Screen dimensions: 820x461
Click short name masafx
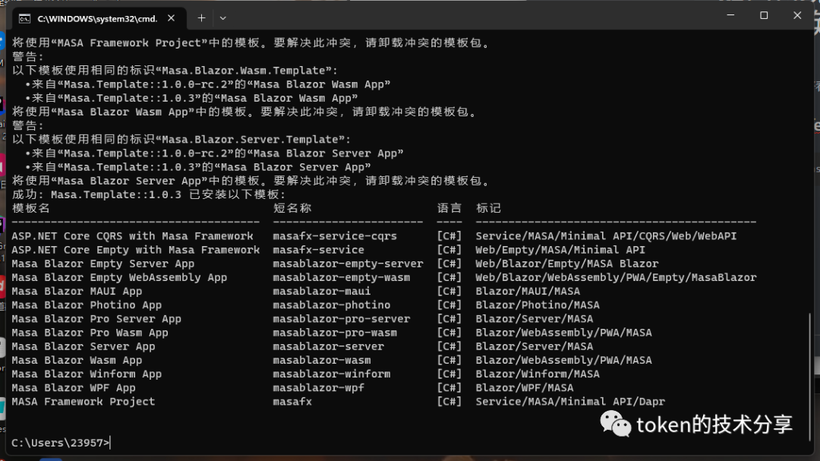click(x=292, y=401)
